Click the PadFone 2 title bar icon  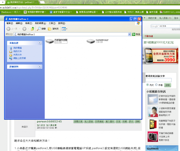(x=6, y=19)
